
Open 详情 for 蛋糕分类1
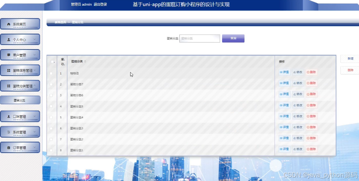284,149
